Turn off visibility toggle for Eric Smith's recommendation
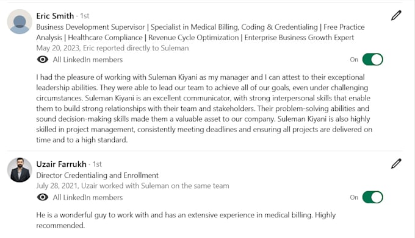This screenshot has height=238, width=415. coord(373,60)
